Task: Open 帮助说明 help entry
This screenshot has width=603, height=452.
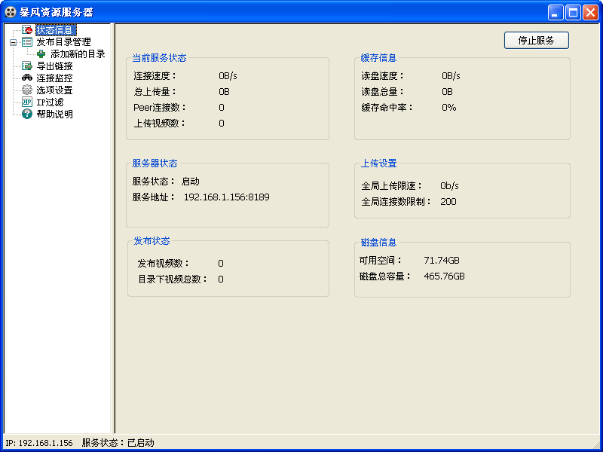Action: click(x=54, y=115)
